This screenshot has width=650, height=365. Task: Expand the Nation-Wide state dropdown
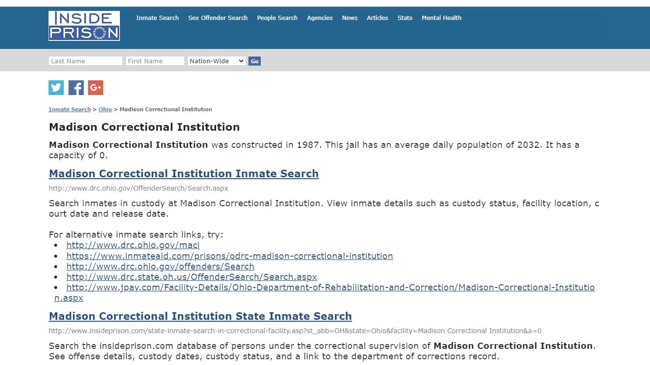tap(217, 61)
